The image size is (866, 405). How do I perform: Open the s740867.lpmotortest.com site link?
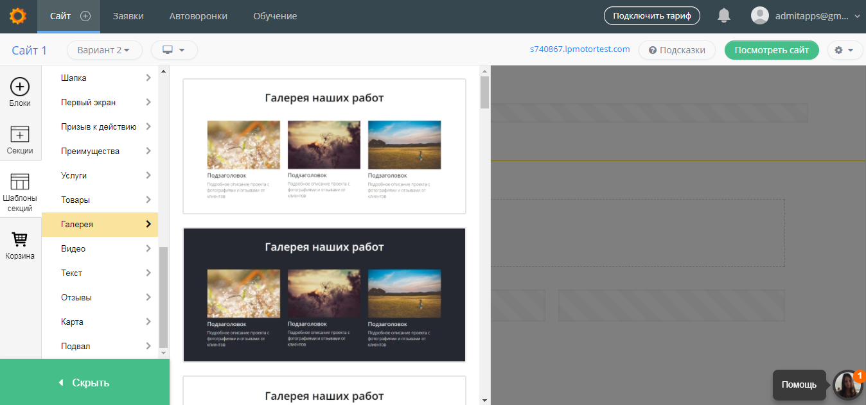(x=580, y=49)
